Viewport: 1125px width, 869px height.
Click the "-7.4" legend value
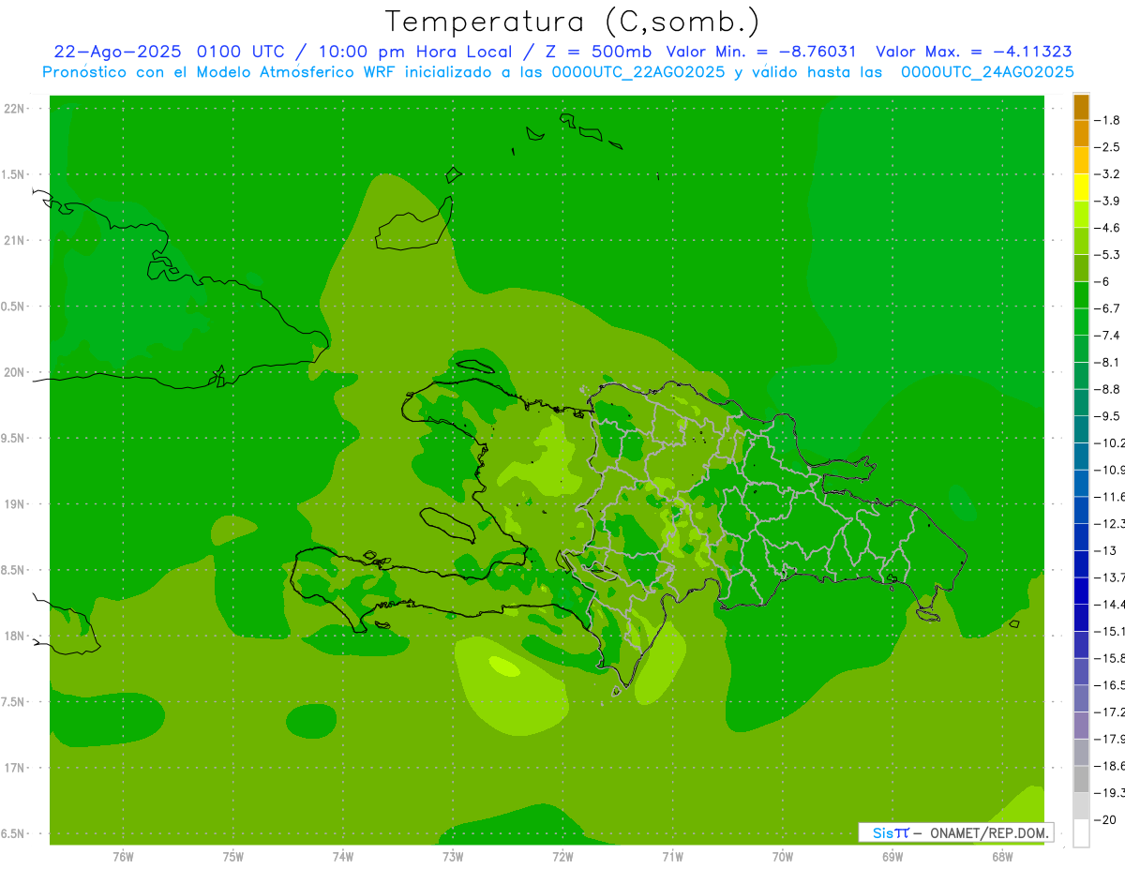point(1108,336)
